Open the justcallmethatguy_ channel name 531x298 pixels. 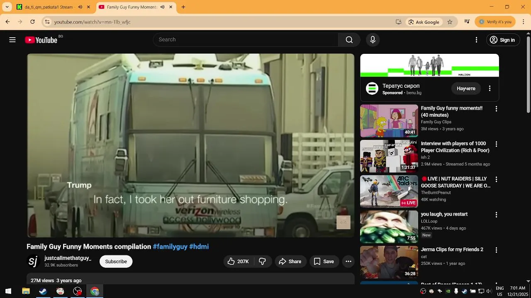click(x=68, y=258)
